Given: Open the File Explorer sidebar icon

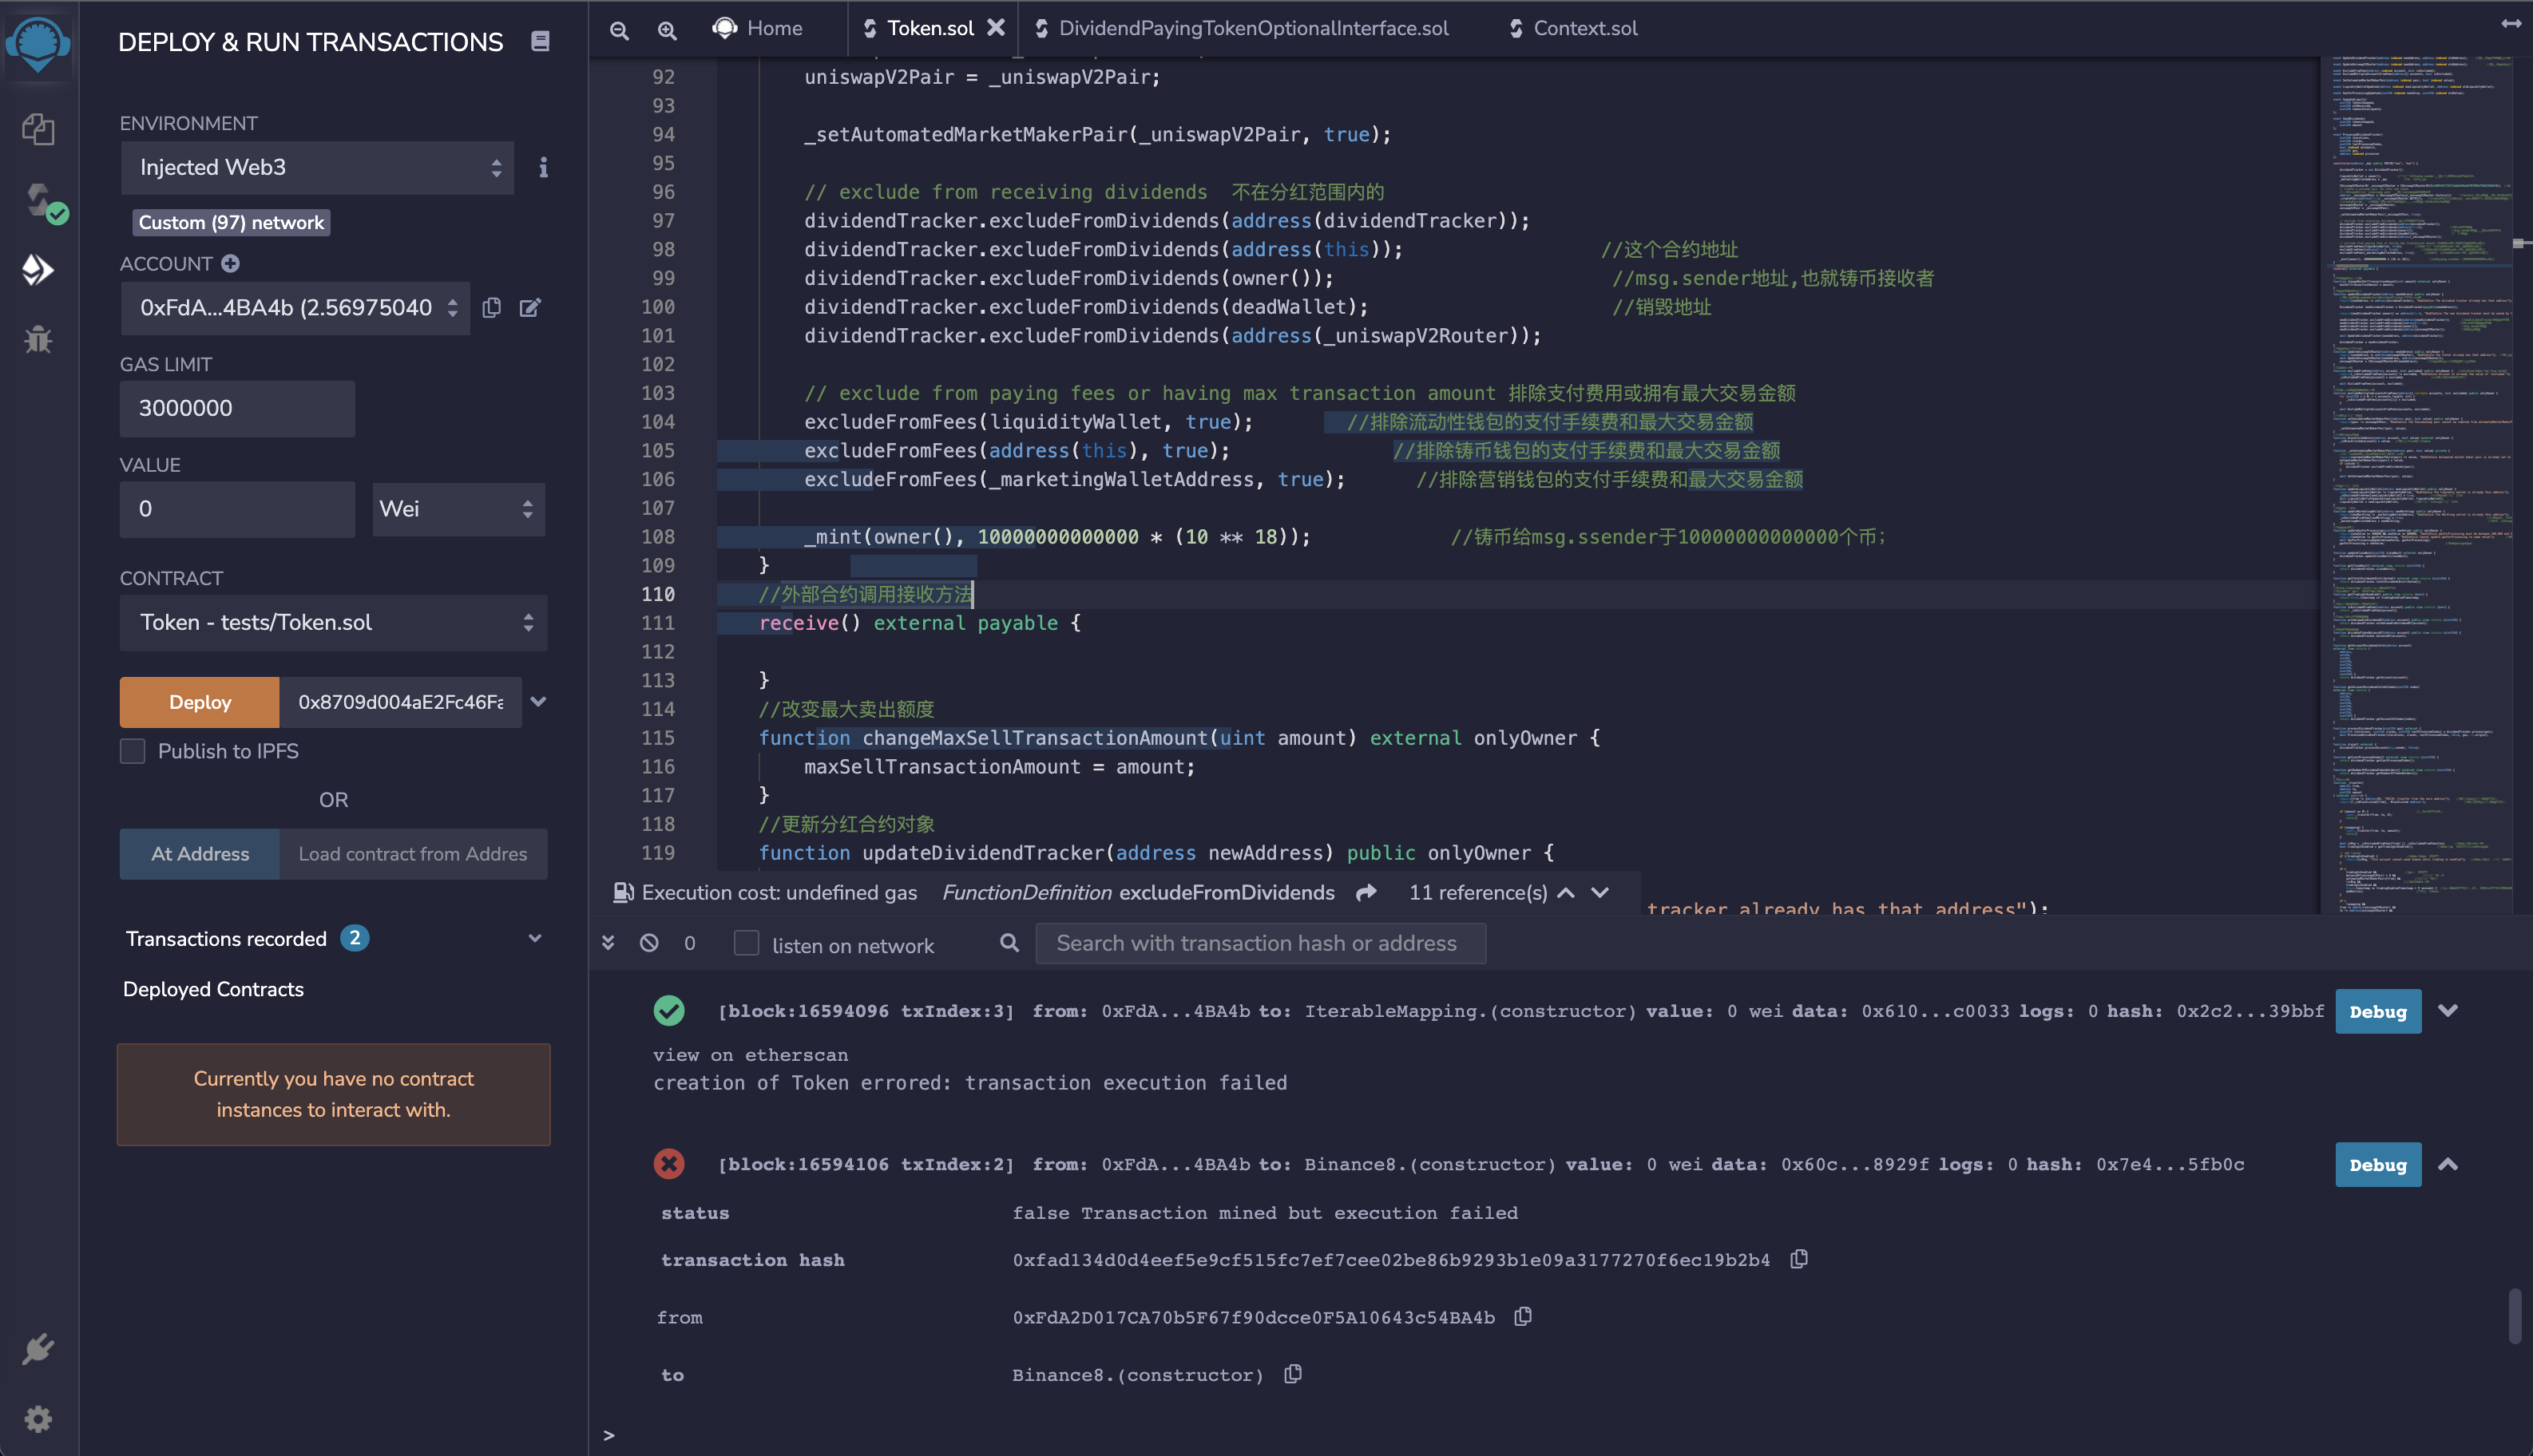Looking at the screenshot, I should (38, 129).
